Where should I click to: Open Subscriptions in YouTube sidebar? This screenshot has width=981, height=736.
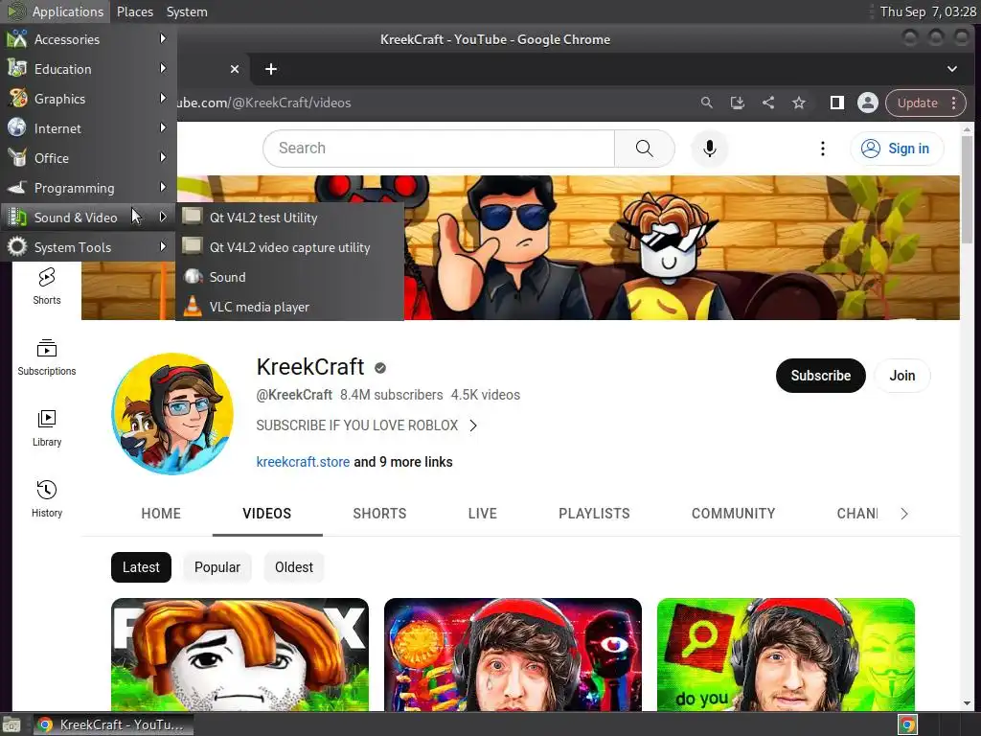pos(47,357)
